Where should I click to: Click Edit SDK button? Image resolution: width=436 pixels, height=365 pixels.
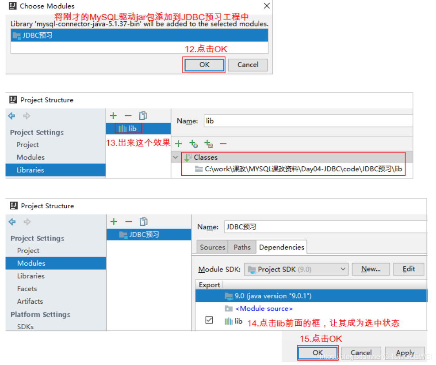click(409, 269)
